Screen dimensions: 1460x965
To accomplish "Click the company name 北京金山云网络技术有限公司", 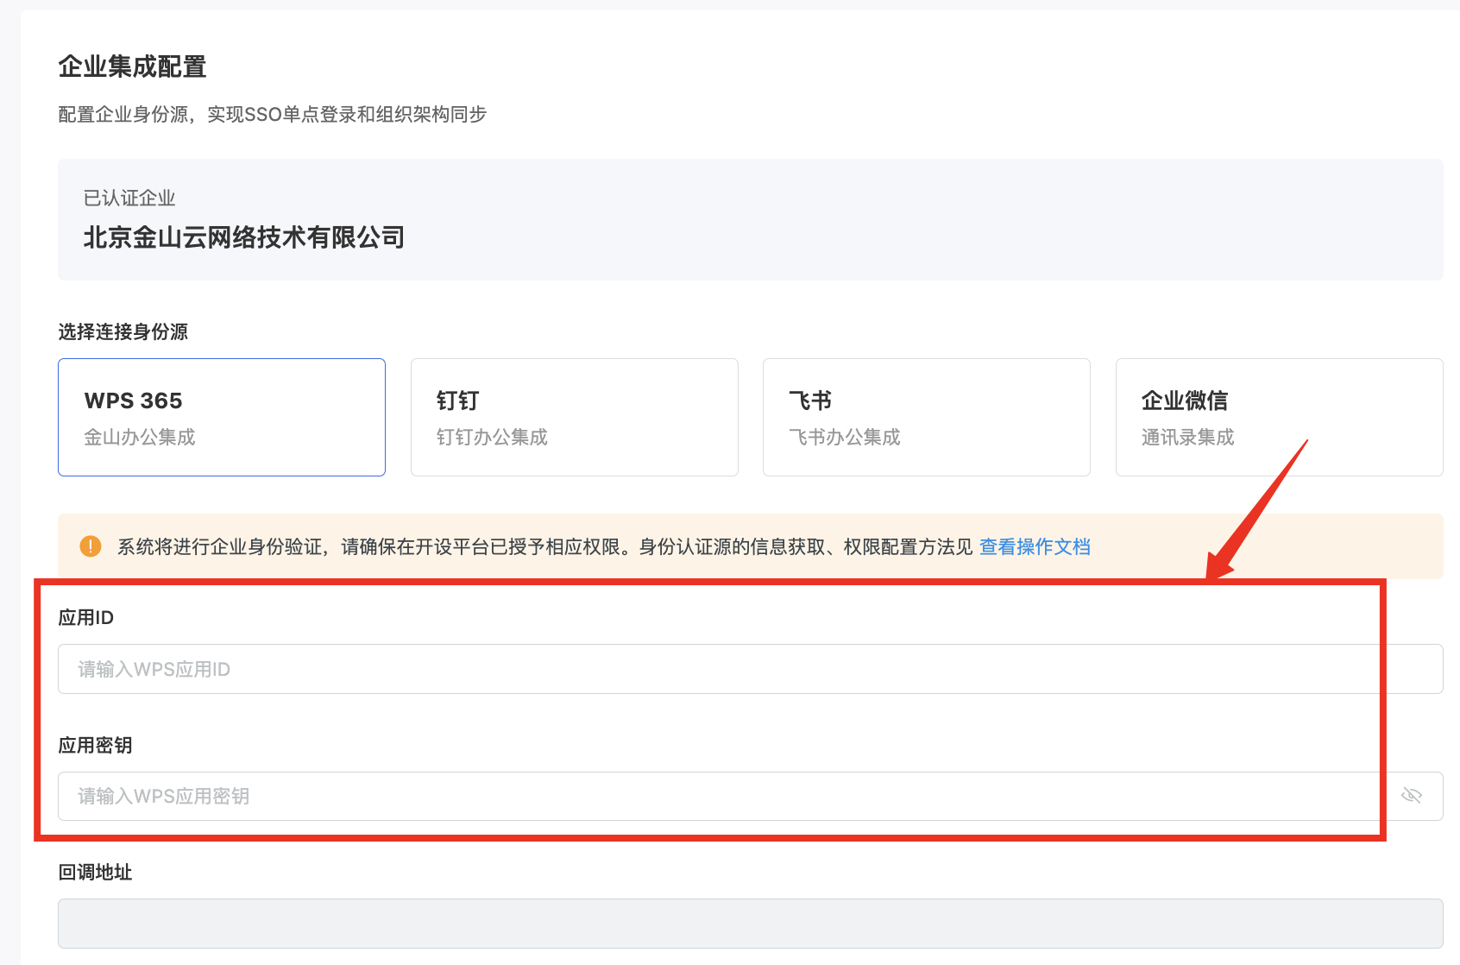I will tap(244, 237).
